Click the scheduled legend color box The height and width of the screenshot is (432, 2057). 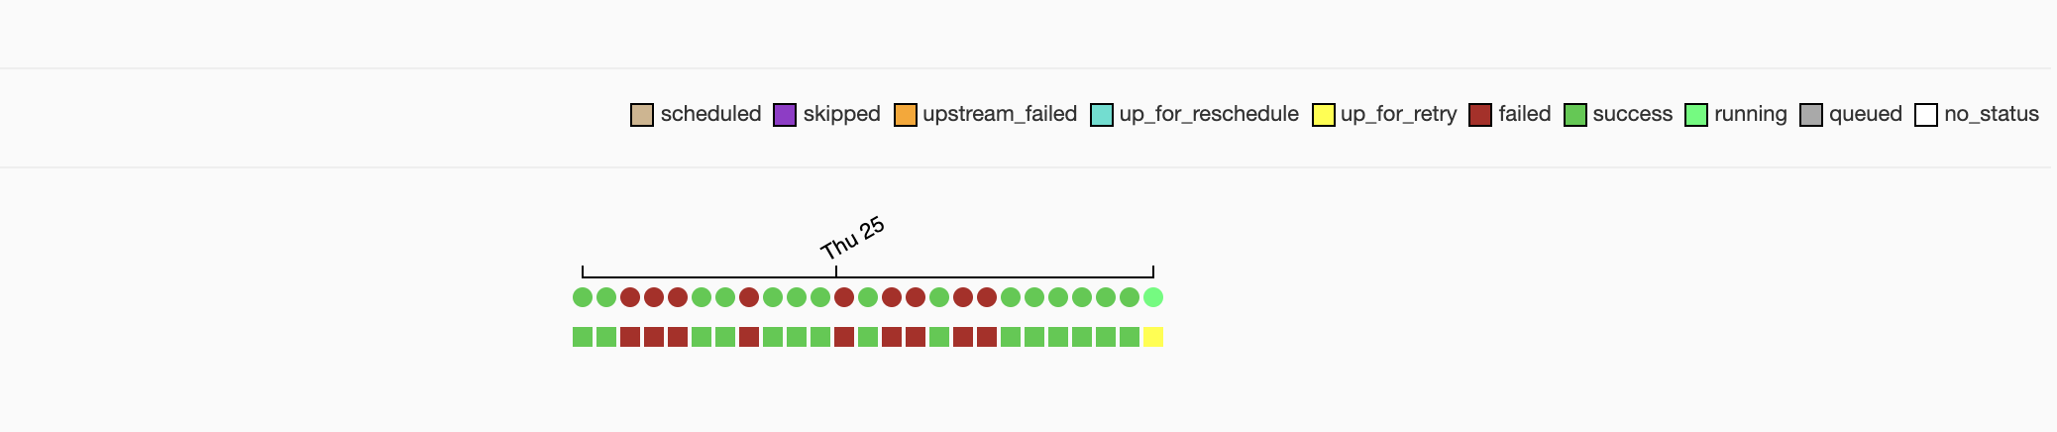click(642, 115)
